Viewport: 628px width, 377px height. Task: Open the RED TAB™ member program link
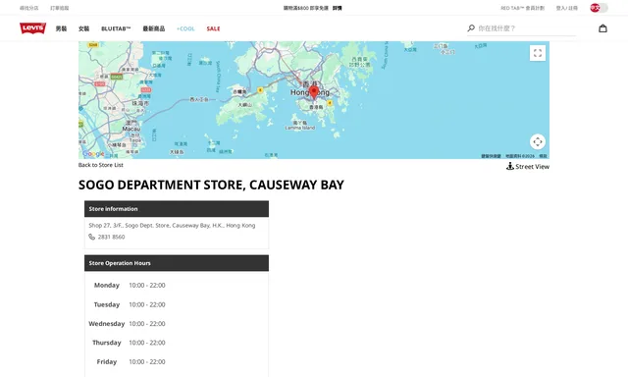coord(522,8)
